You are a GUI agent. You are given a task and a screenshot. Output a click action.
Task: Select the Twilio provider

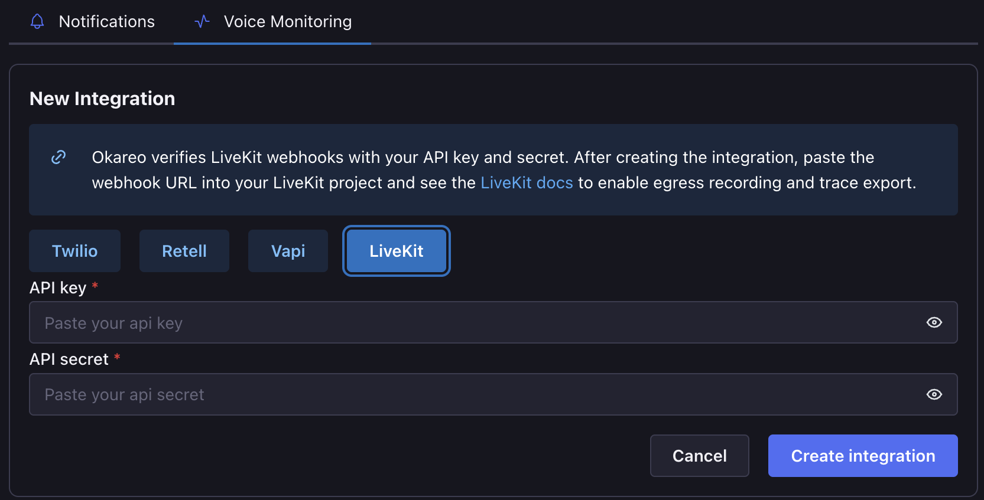(75, 251)
